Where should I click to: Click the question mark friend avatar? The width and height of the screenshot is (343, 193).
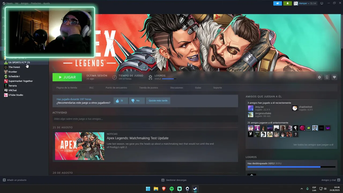point(296,135)
